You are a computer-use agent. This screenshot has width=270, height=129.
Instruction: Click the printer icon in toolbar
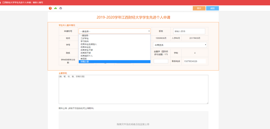(x=60, y=8)
